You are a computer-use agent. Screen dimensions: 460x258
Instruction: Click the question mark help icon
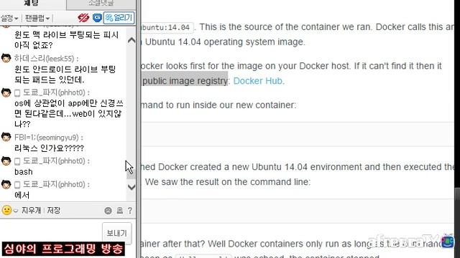click(x=130, y=211)
